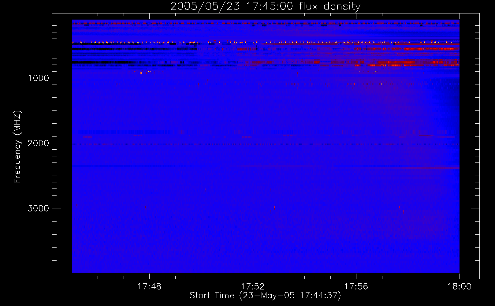The width and height of the screenshot is (495, 306).
Task: Click the 'Start Time (23-May-05 17:44:37)' label
Action: pos(265,296)
